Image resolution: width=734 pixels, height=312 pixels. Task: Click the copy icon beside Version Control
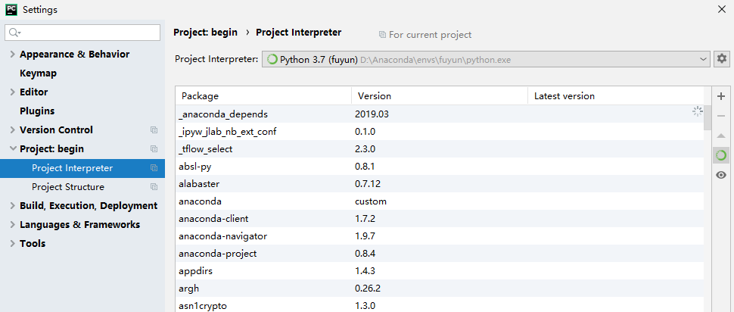point(154,129)
